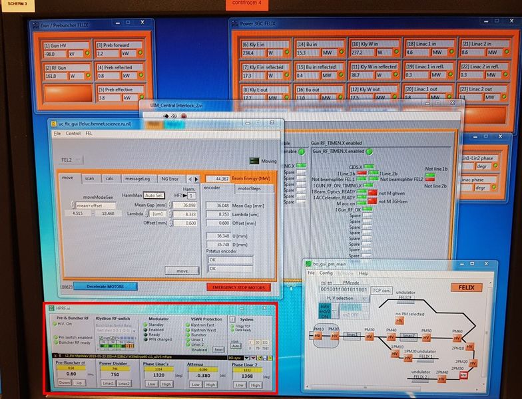Image resolution: width=522 pixels, height=399 pixels.
Task: Open the red arrow dropdown beside BO-sync
Action: (x=253, y=358)
